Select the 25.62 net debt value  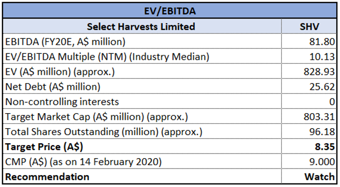coord(309,87)
